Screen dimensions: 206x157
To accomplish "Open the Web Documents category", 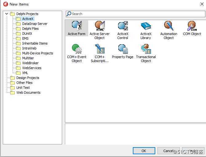I will pyautogui.click(x=28, y=92).
